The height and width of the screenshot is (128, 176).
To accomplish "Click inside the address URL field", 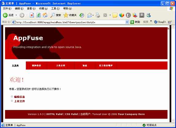I will [x=70, y=22].
